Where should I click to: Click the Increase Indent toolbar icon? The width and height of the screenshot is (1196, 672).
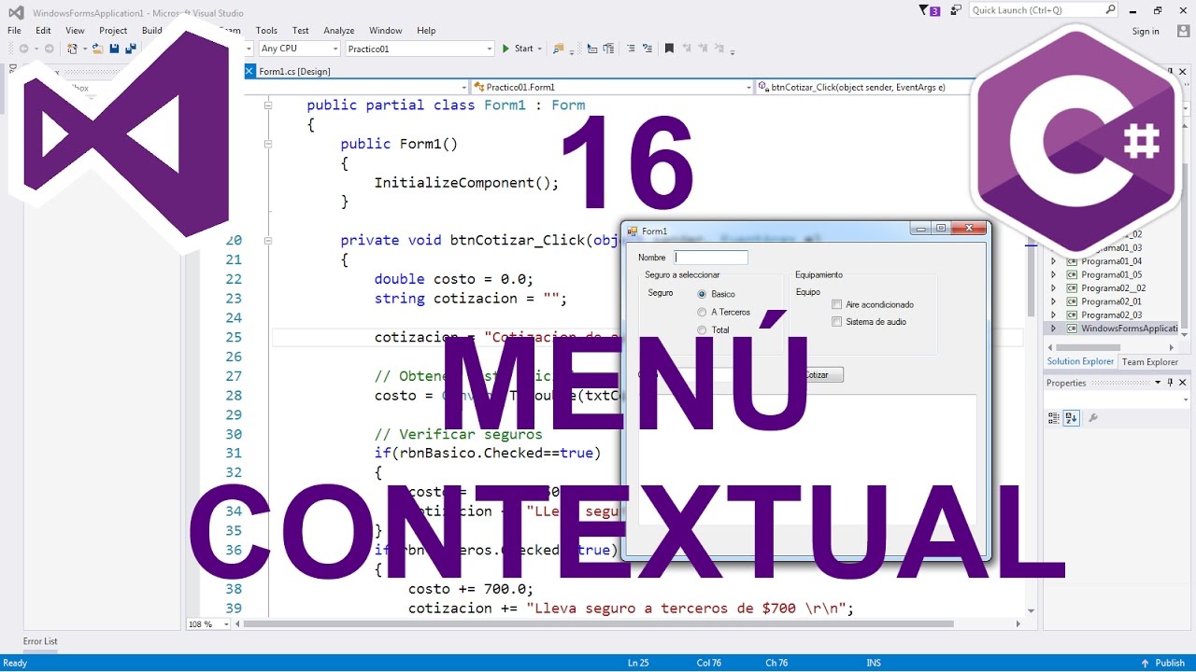(x=608, y=49)
